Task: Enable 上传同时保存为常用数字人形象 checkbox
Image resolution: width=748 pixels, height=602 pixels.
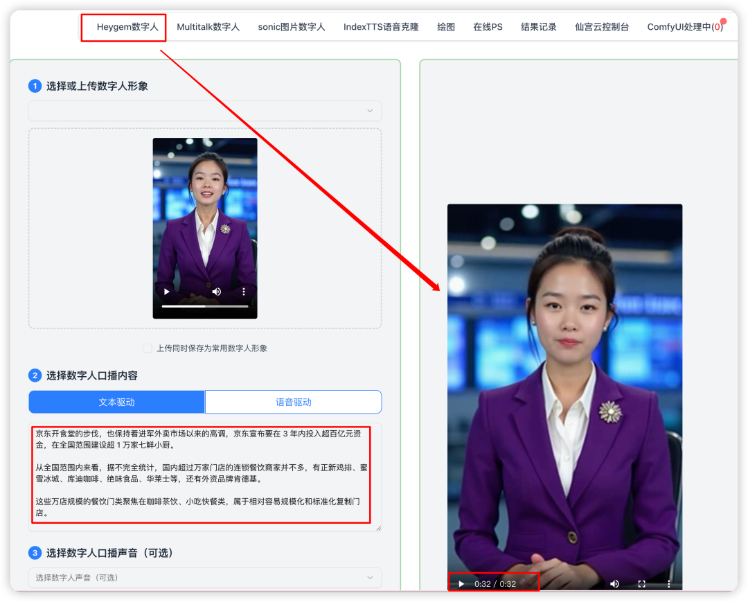Action: click(147, 349)
